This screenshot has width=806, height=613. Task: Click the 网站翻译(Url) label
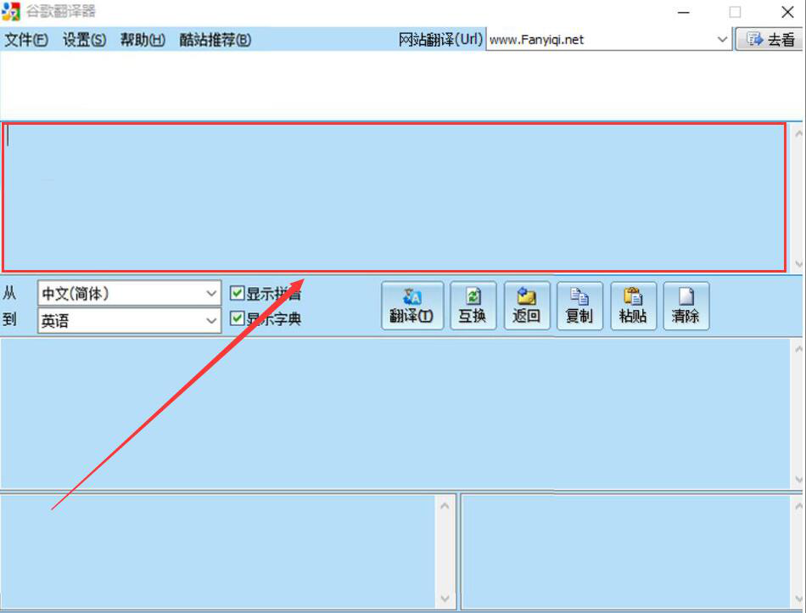tap(440, 40)
